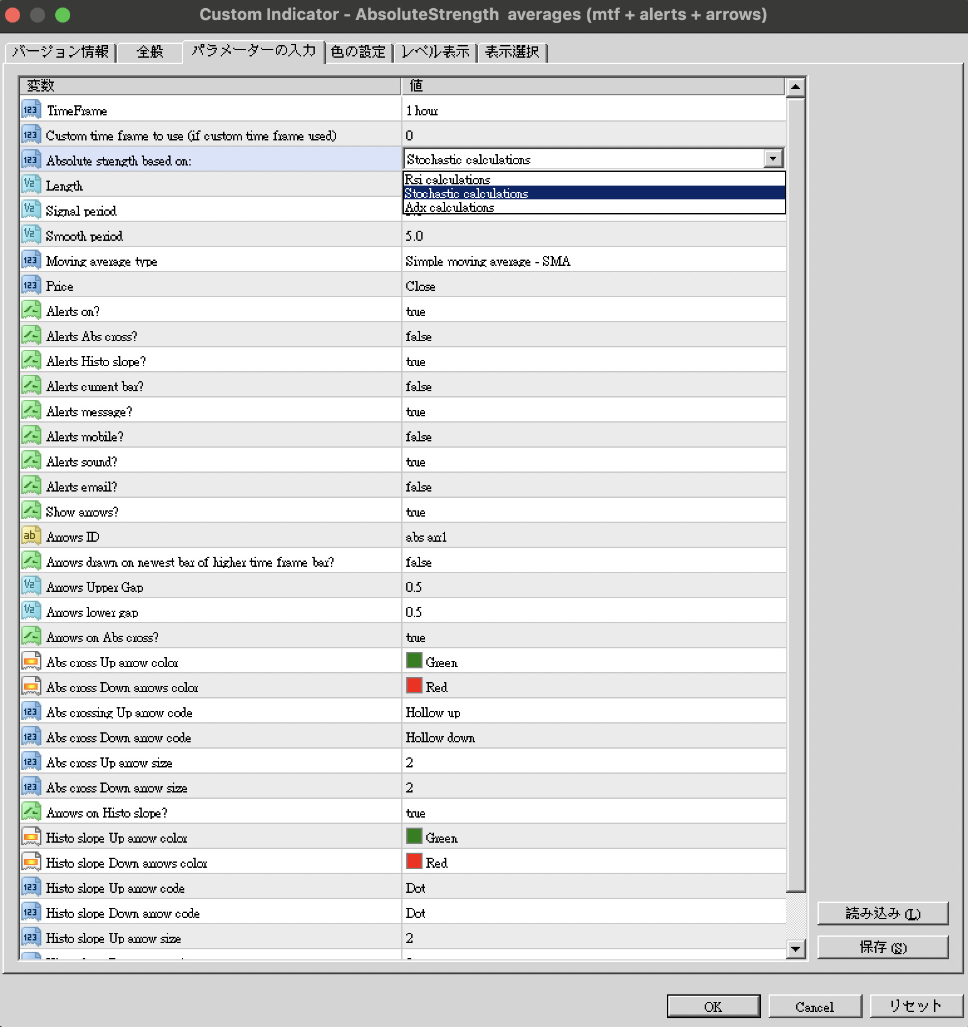
Task: Click the Green swatch for Abs cross Up arrow color
Action: (x=414, y=660)
